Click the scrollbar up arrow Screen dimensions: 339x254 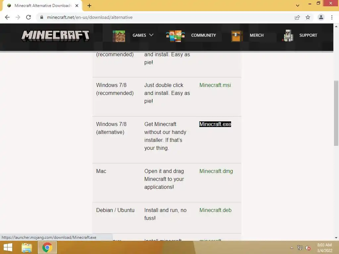[x=336, y=26]
